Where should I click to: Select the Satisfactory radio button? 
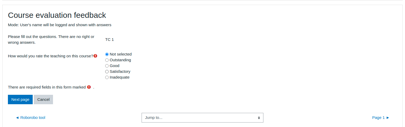click(107, 71)
